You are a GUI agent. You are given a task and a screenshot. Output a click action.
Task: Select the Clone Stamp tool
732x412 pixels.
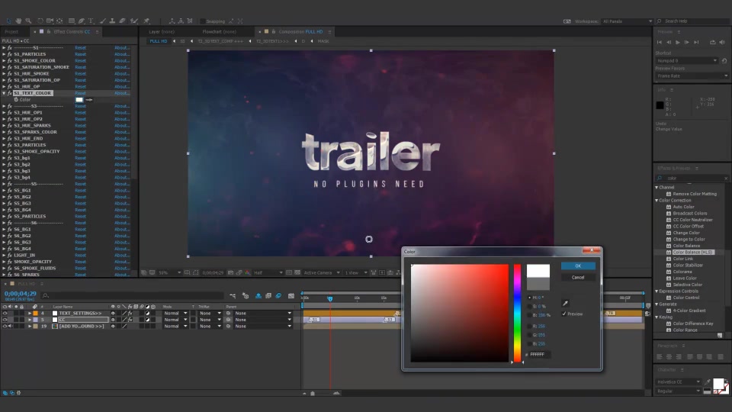coord(112,21)
